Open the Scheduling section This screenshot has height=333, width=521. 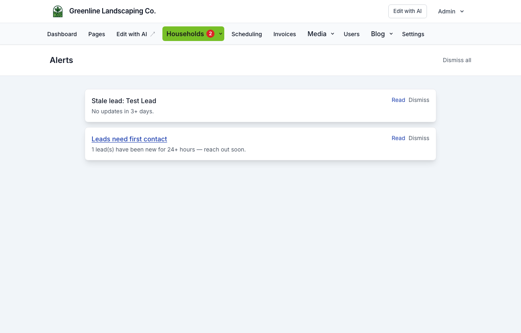click(x=247, y=34)
